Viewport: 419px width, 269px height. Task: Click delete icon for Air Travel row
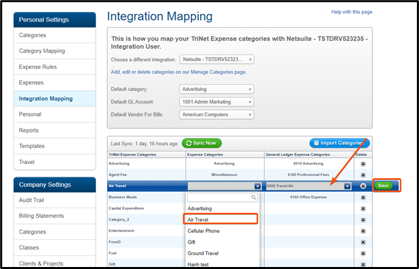click(x=363, y=186)
